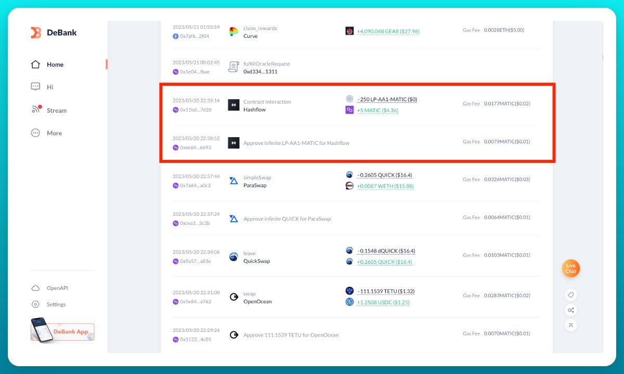Click the OpenOcean protocol name in swap row
This screenshot has height=374, width=624.
click(257, 302)
